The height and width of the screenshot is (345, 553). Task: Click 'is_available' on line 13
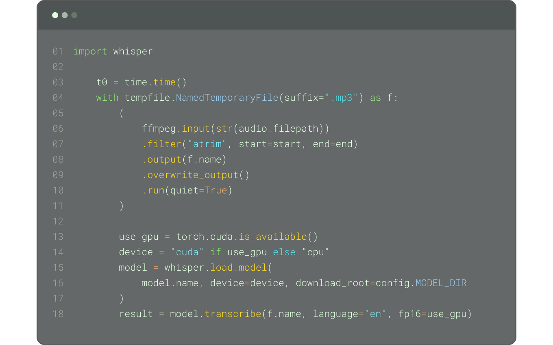pos(273,237)
